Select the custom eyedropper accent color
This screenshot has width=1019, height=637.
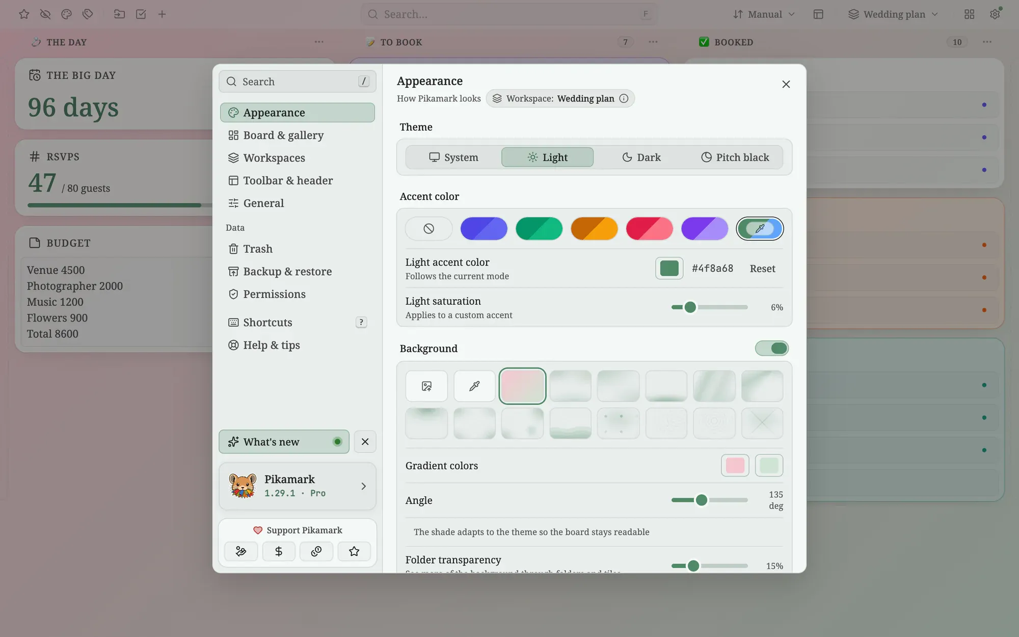tap(760, 229)
